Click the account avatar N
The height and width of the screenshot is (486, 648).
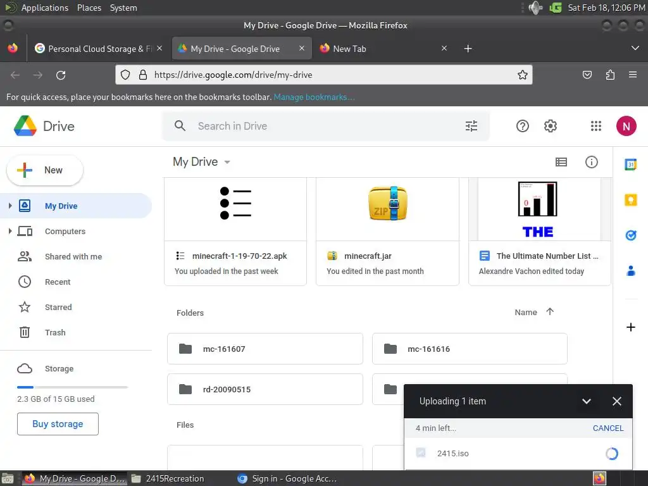click(x=626, y=126)
